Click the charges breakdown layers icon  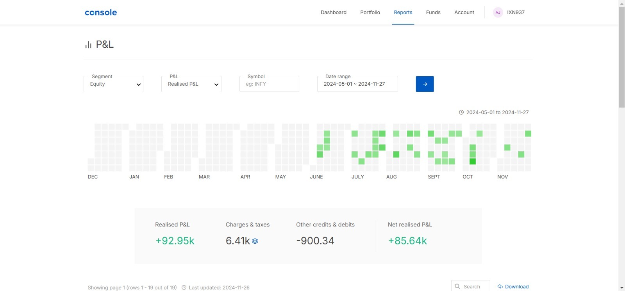[255, 241]
